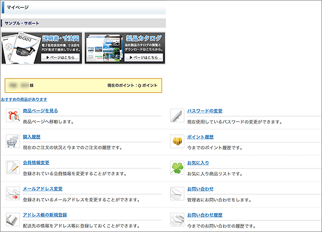Image resolution: width=322 pixels, height=232 pixels.
Task: Click the text 商品ページへ移動します。
Action: tap(48, 122)
